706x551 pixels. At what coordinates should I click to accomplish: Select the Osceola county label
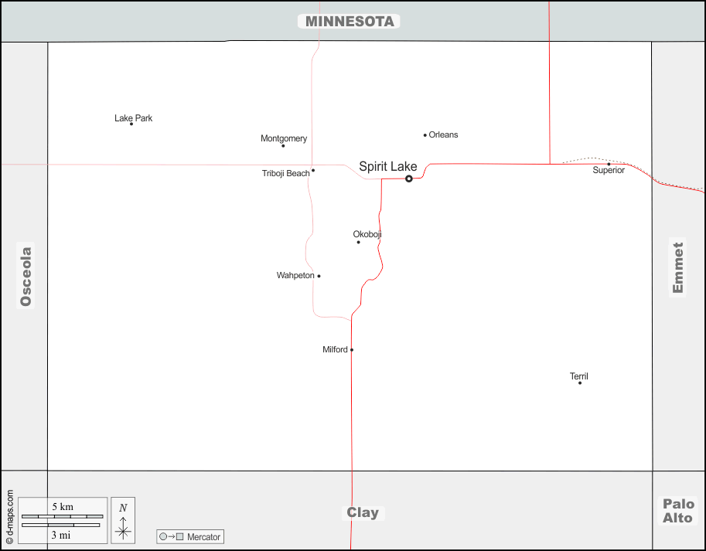[26, 276]
